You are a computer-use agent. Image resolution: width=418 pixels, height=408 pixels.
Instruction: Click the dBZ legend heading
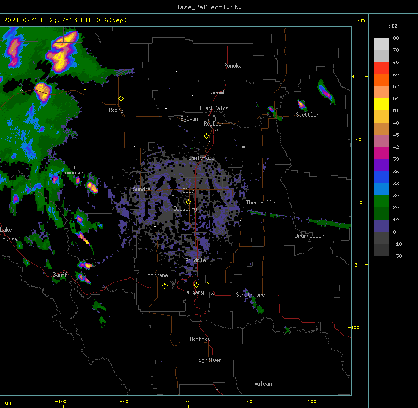(393, 26)
